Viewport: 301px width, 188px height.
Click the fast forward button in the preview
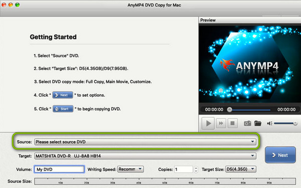[221, 123]
